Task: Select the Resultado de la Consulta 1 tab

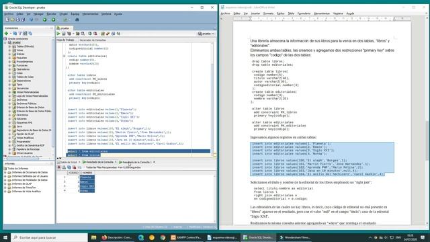Action: pyautogui.click(x=136, y=162)
